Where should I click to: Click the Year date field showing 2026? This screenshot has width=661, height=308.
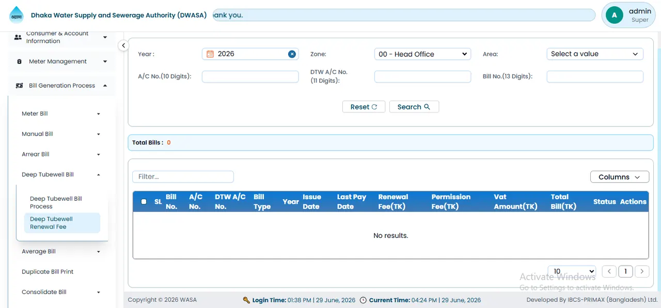tap(250, 54)
